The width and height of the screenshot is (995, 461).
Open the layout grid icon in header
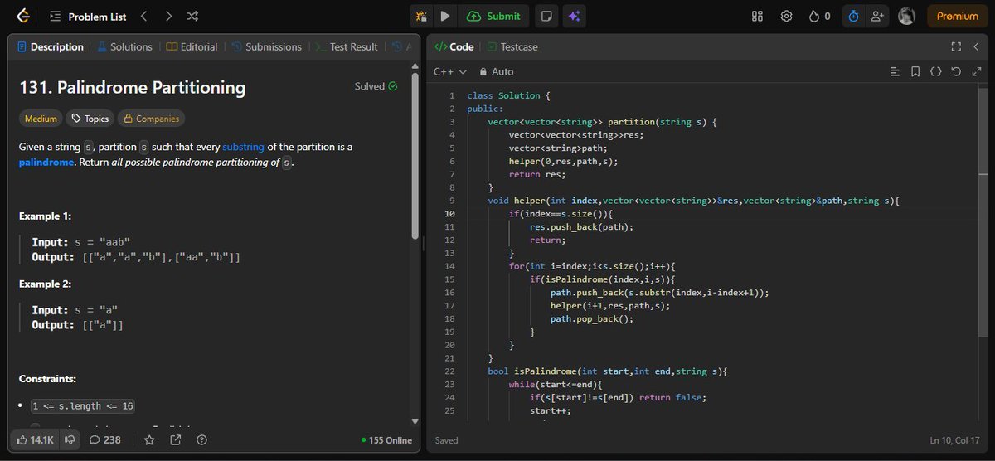click(757, 16)
